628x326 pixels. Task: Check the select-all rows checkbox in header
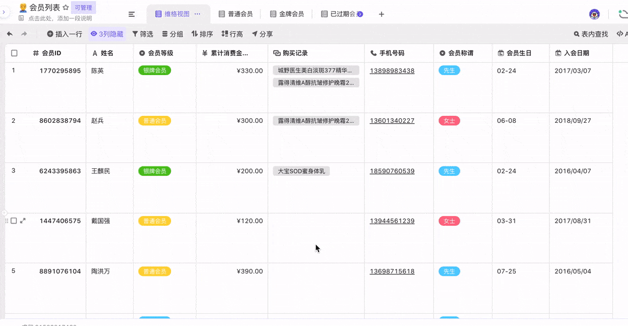(x=15, y=53)
